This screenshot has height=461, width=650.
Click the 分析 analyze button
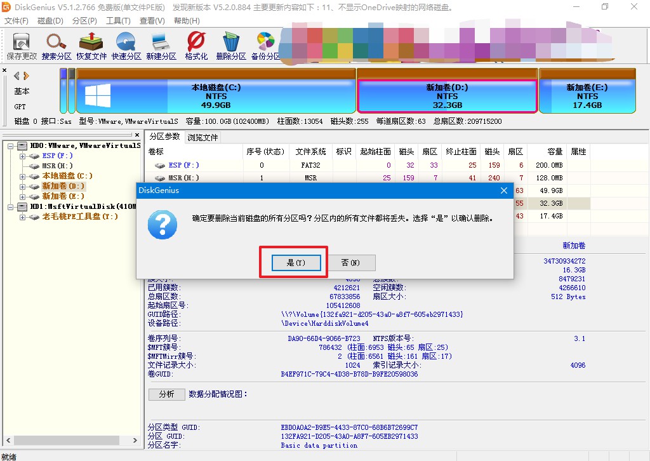click(167, 394)
